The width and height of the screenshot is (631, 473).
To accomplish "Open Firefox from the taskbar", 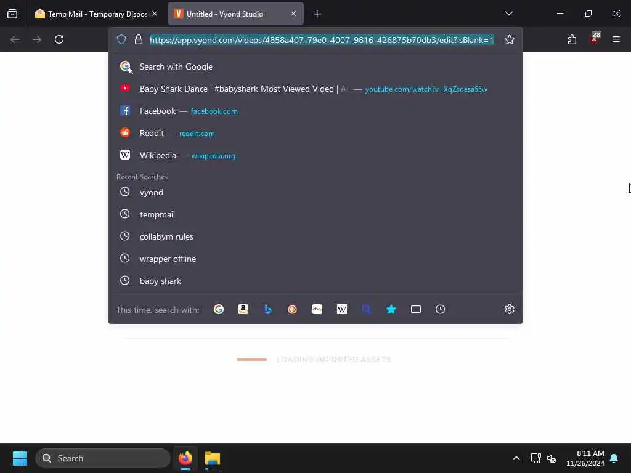I will coord(185,458).
